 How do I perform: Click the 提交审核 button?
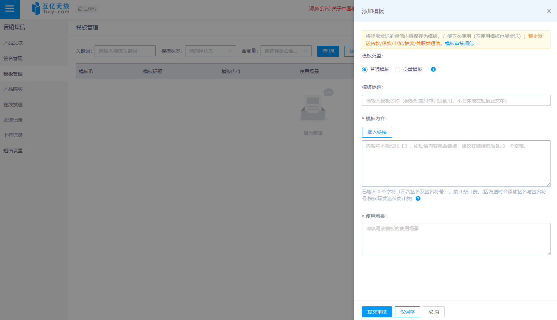377,312
